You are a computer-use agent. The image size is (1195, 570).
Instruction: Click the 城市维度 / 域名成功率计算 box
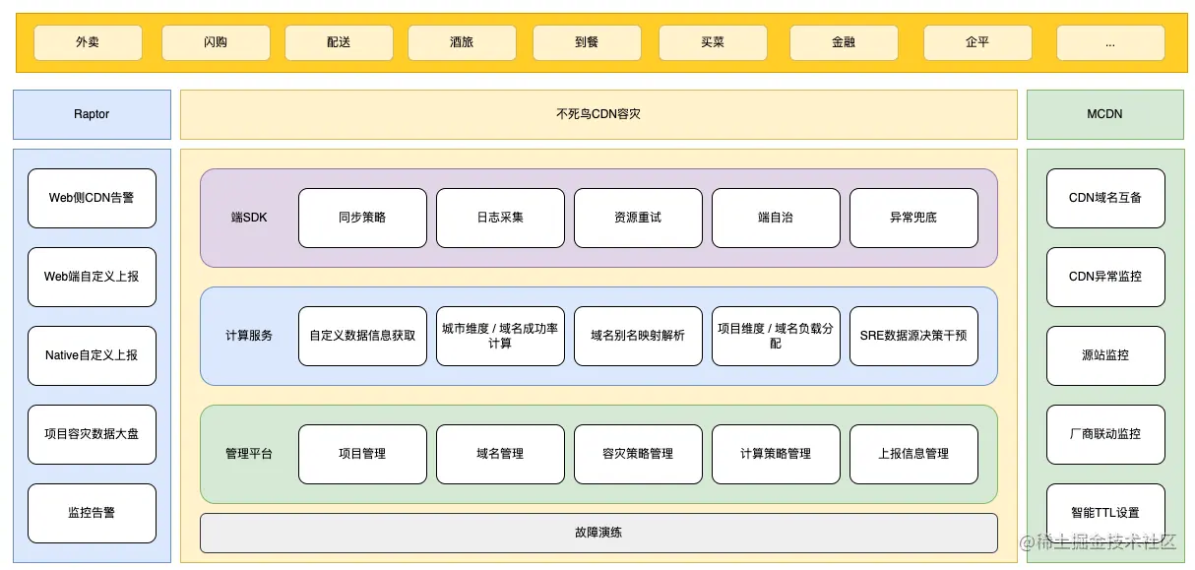[500, 336]
